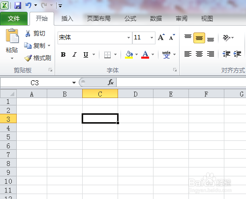Apply red font color A

coord(145,55)
